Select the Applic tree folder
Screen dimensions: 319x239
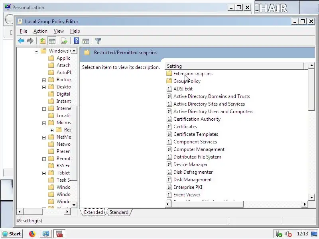click(59, 58)
